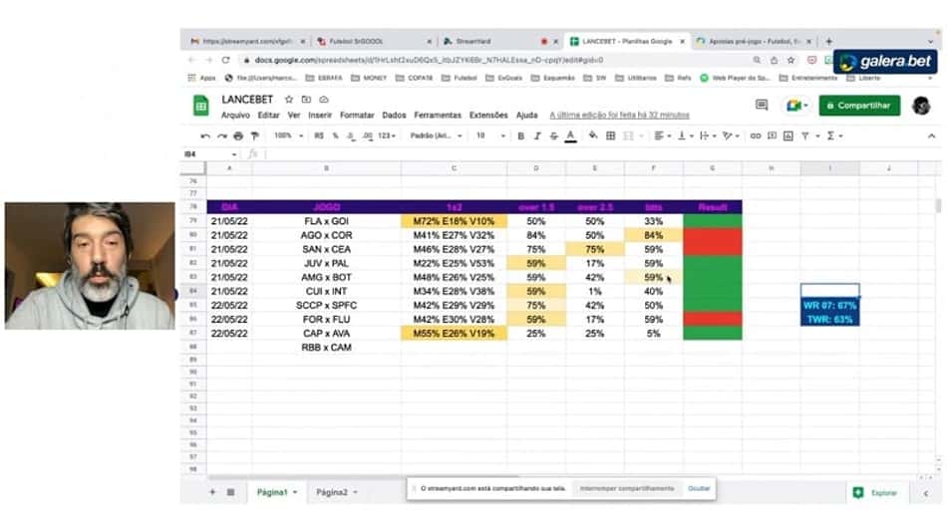Apply italic formatting to cell
The image size is (947, 532).
(537, 135)
